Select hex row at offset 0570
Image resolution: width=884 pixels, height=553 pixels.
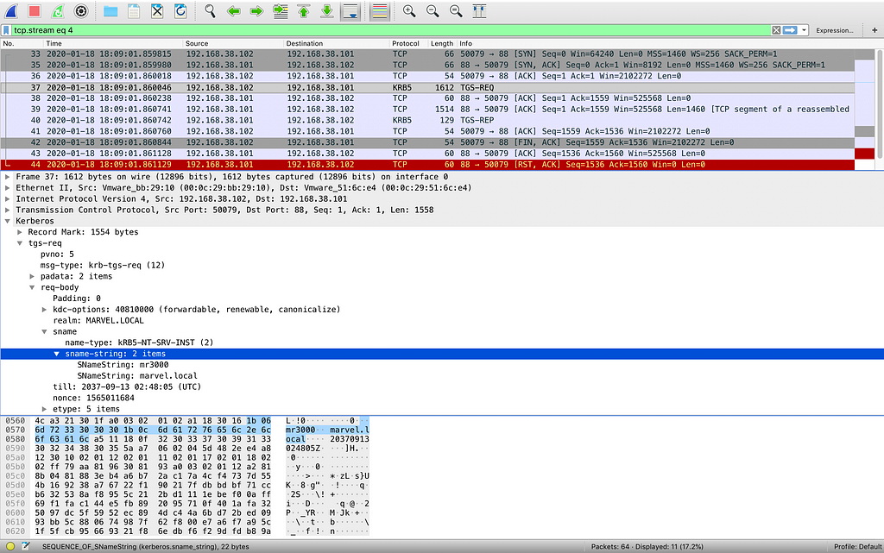click(x=187, y=430)
